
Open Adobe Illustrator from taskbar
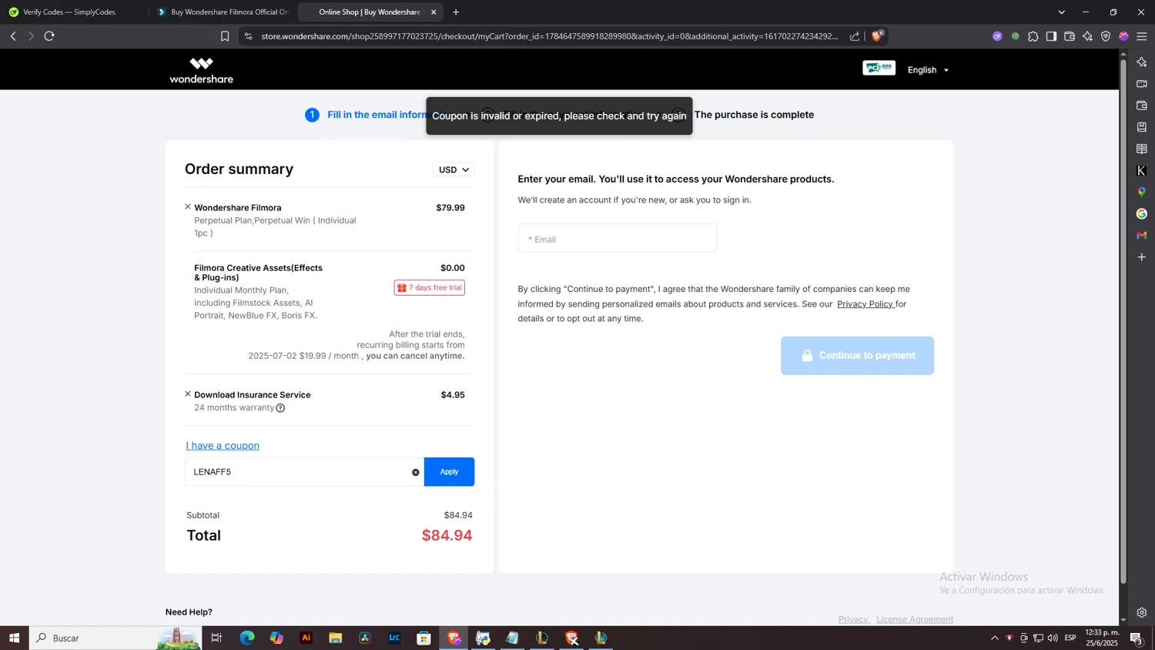306,638
